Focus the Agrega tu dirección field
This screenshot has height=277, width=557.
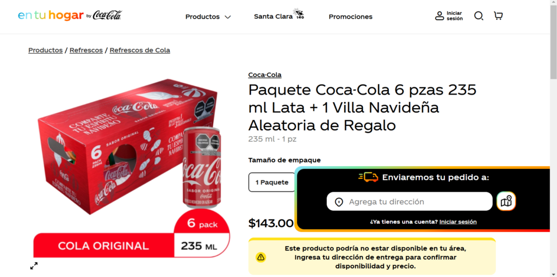pos(410,202)
